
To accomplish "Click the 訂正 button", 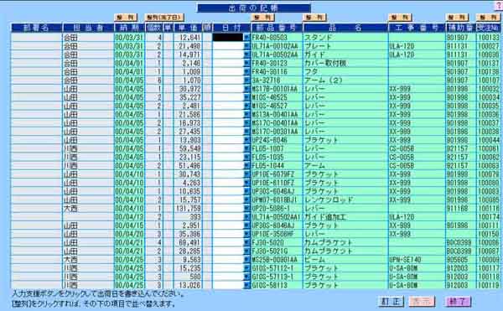I will (391, 302).
